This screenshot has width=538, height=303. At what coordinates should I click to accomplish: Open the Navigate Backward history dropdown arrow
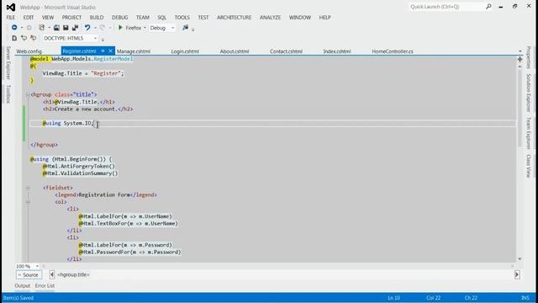(x=21, y=28)
